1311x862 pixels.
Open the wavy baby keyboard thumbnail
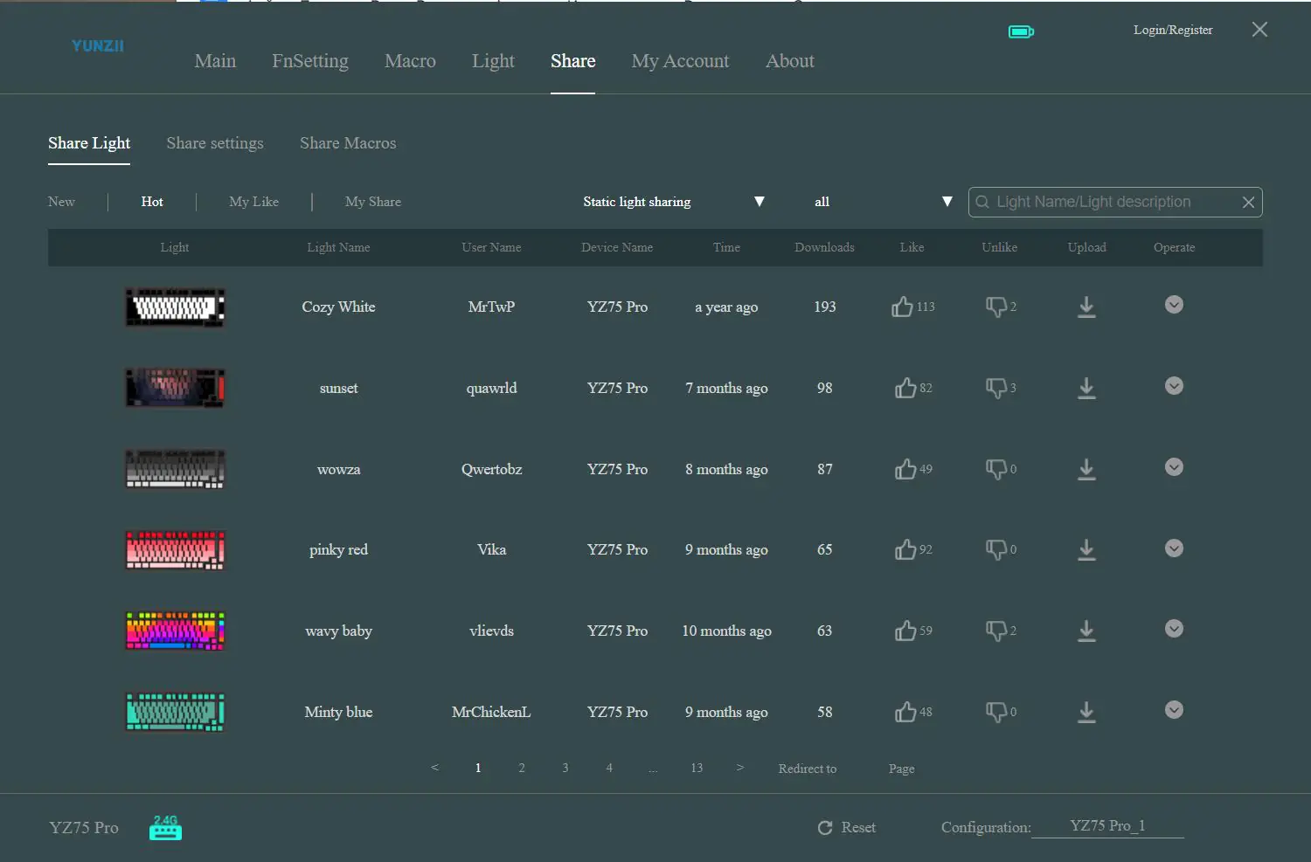(x=175, y=631)
